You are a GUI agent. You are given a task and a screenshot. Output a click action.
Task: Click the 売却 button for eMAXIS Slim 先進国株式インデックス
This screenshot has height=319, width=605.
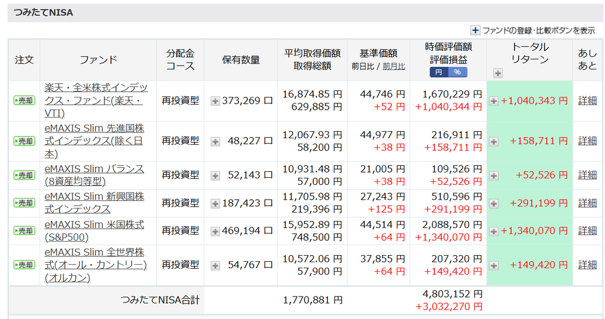24,141
